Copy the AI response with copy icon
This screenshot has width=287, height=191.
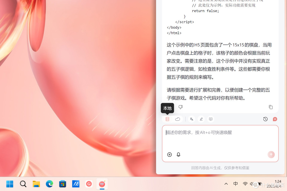[x=271, y=107]
